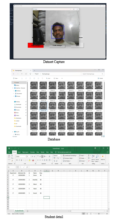
Task: Click New in File Explorer toolbar
Action: coord(15,78)
